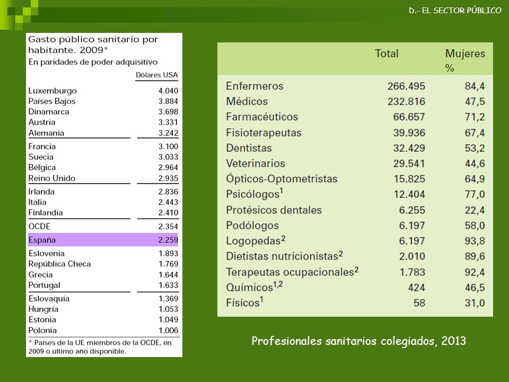Select the 'Irlanda' row label
This screenshot has height=382, width=509.
(41, 192)
